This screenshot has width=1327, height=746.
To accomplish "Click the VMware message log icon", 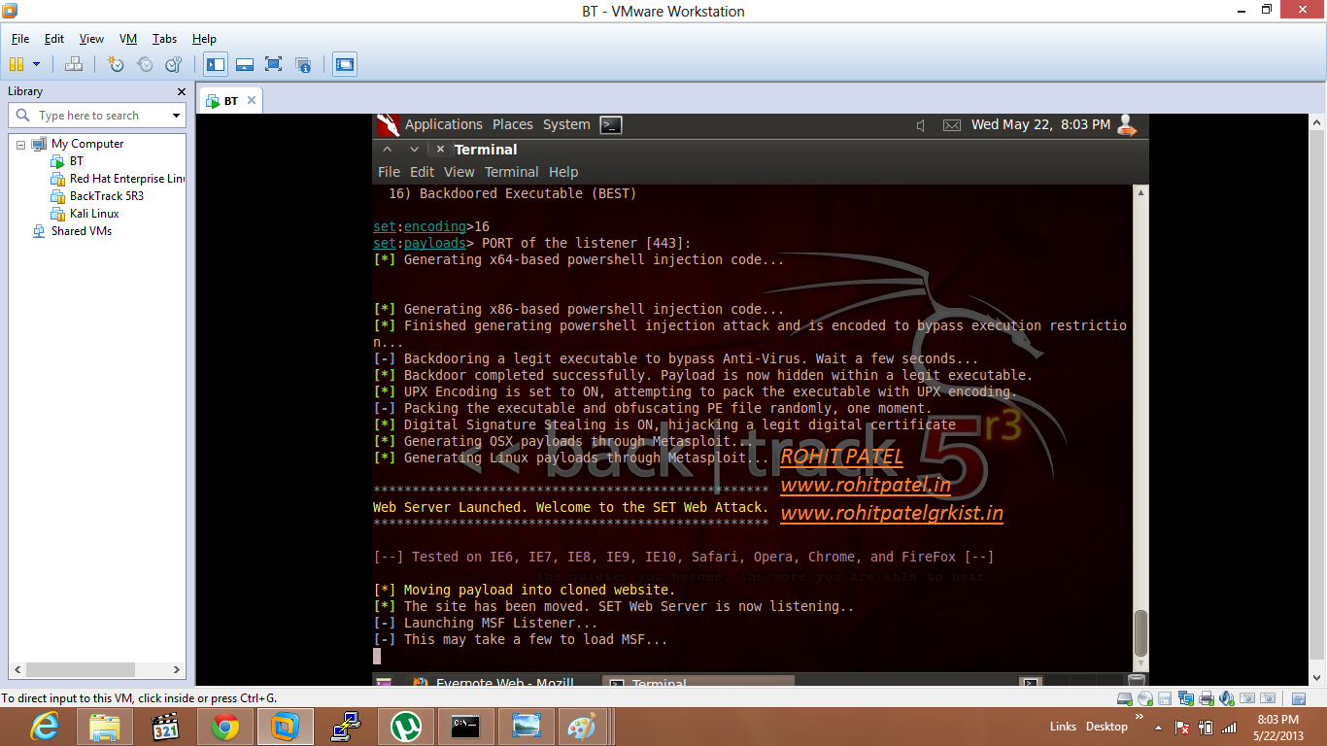I will [x=1298, y=698].
